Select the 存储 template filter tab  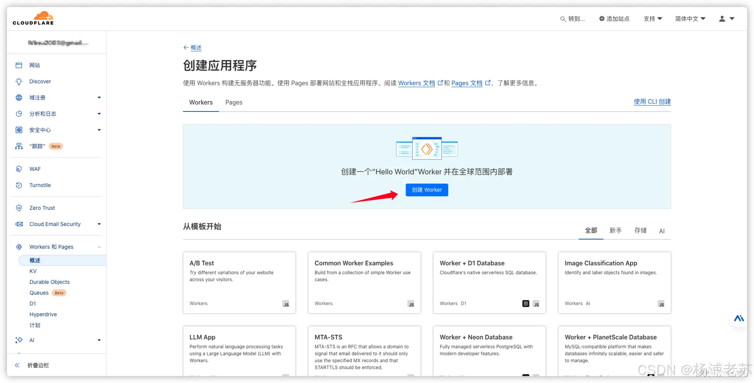640,231
